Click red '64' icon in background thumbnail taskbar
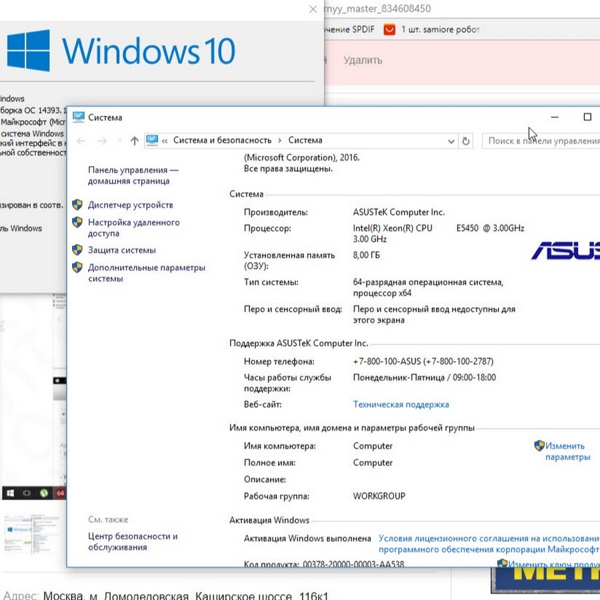600x600 pixels. 61,493
